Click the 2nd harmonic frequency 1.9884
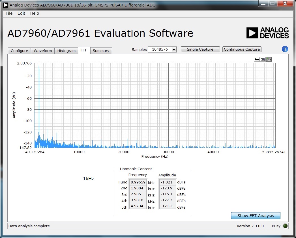The width and height of the screenshot is (296, 238). pos(138,188)
